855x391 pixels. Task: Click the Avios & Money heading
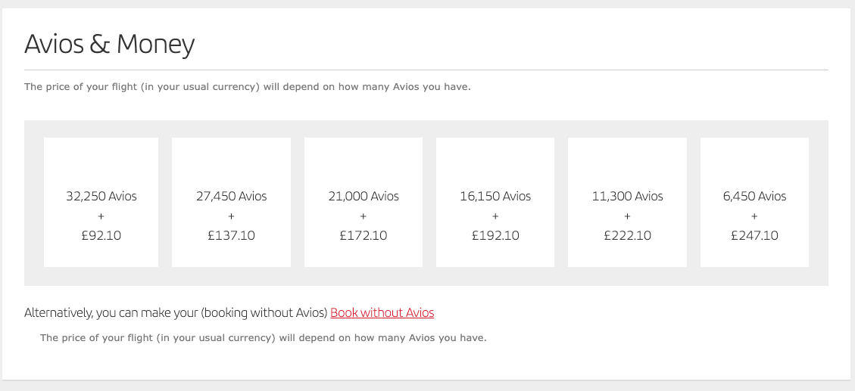[110, 45]
